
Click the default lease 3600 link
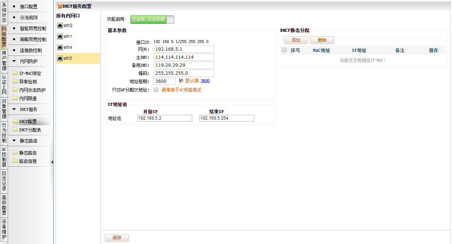(205, 81)
